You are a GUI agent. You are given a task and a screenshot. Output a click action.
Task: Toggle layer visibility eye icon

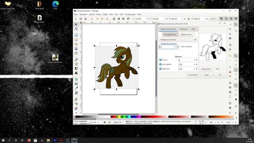click(104, 122)
